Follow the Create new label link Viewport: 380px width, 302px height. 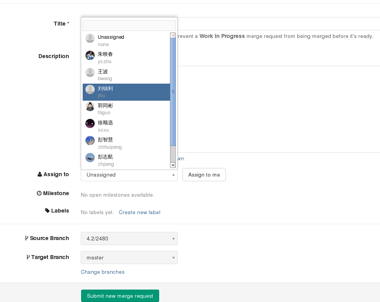139,212
